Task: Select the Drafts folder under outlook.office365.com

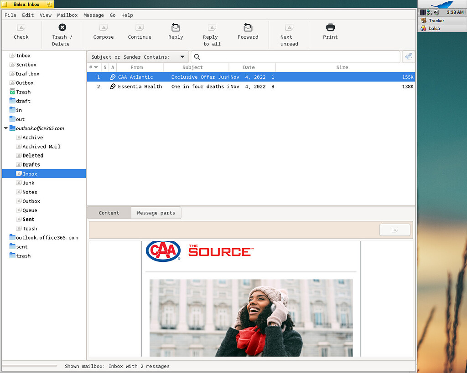Action: click(x=31, y=164)
